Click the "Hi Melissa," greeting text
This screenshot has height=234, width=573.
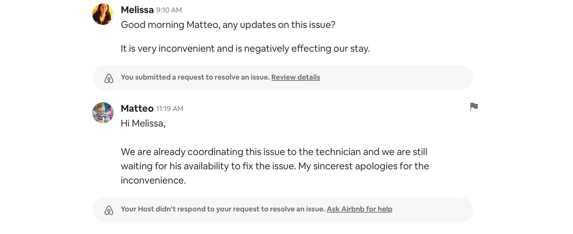pyautogui.click(x=143, y=123)
